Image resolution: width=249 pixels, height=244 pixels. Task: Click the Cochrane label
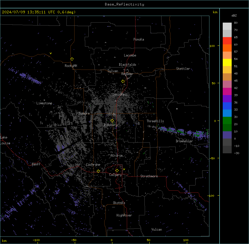tap(93, 165)
